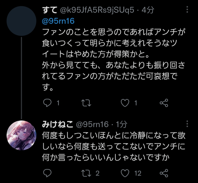This screenshot has height=183, width=198.
Task: Open more options for すて's tweet
Action: (187, 9)
